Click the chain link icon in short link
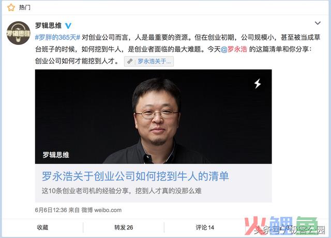The image size is (331, 238). 130,61
